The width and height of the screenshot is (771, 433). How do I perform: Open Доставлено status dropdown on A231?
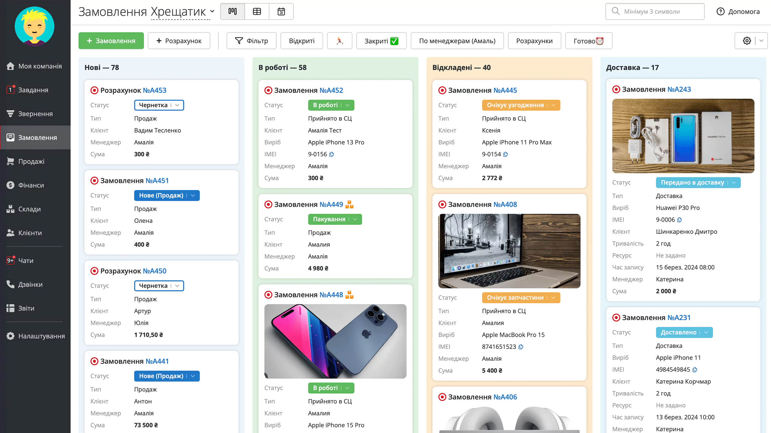[x=684, y=332]
